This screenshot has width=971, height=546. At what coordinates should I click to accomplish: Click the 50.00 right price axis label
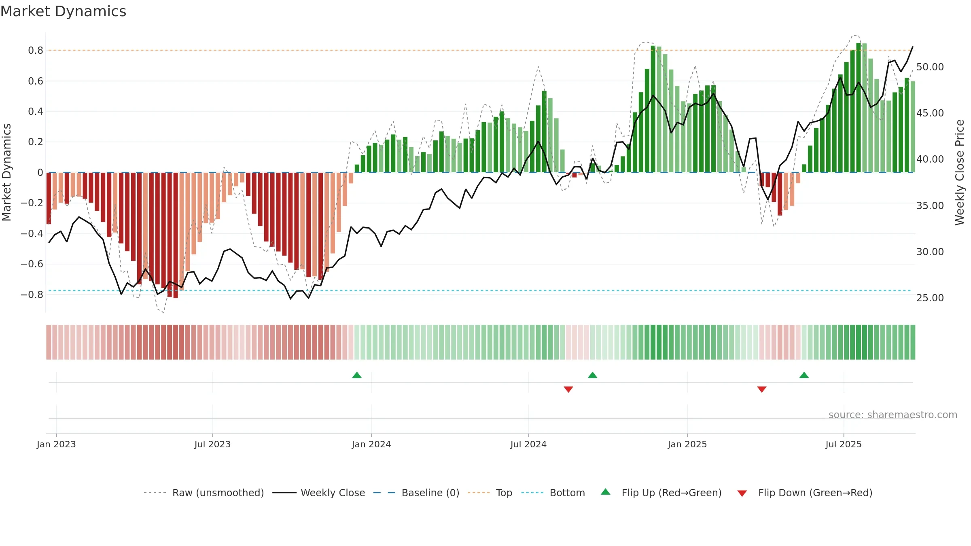[x=930, y=67]
